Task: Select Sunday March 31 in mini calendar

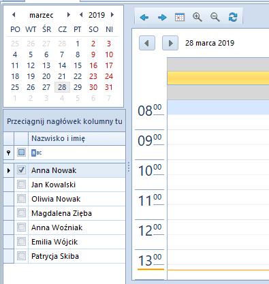Action: click(109, 87)
